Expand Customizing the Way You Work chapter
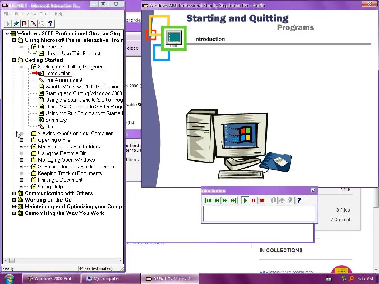Image resolution: width=379 pixels, height=284 pixels. [x=14, y=213]
